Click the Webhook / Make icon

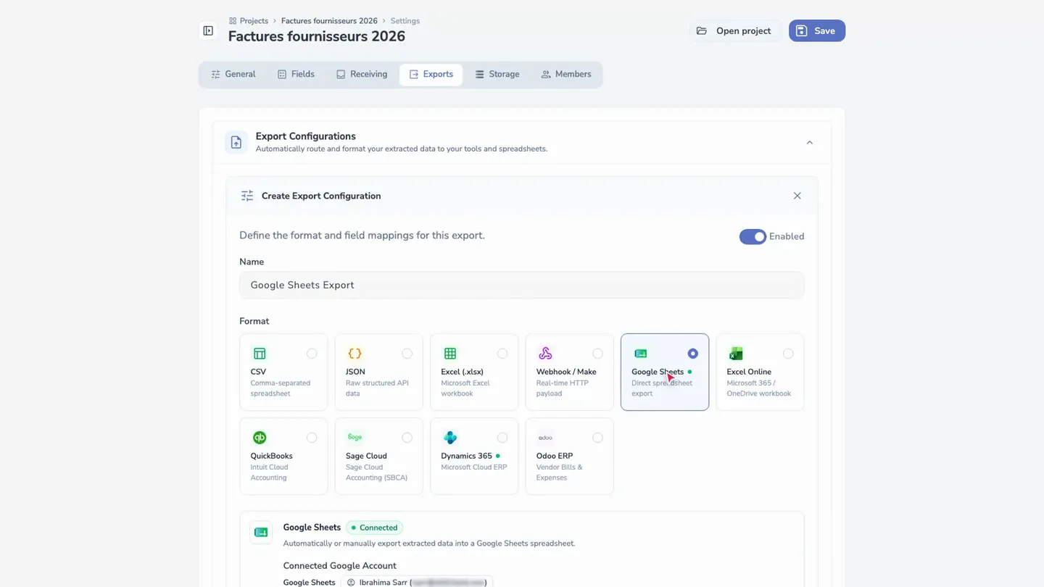pyautogui.click(x=545, y=354)
